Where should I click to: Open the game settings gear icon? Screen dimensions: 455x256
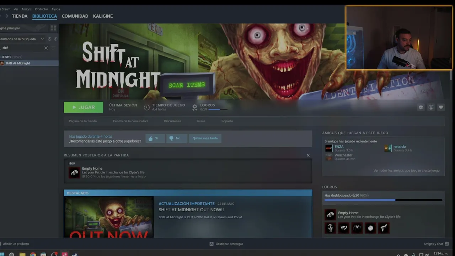421,107
